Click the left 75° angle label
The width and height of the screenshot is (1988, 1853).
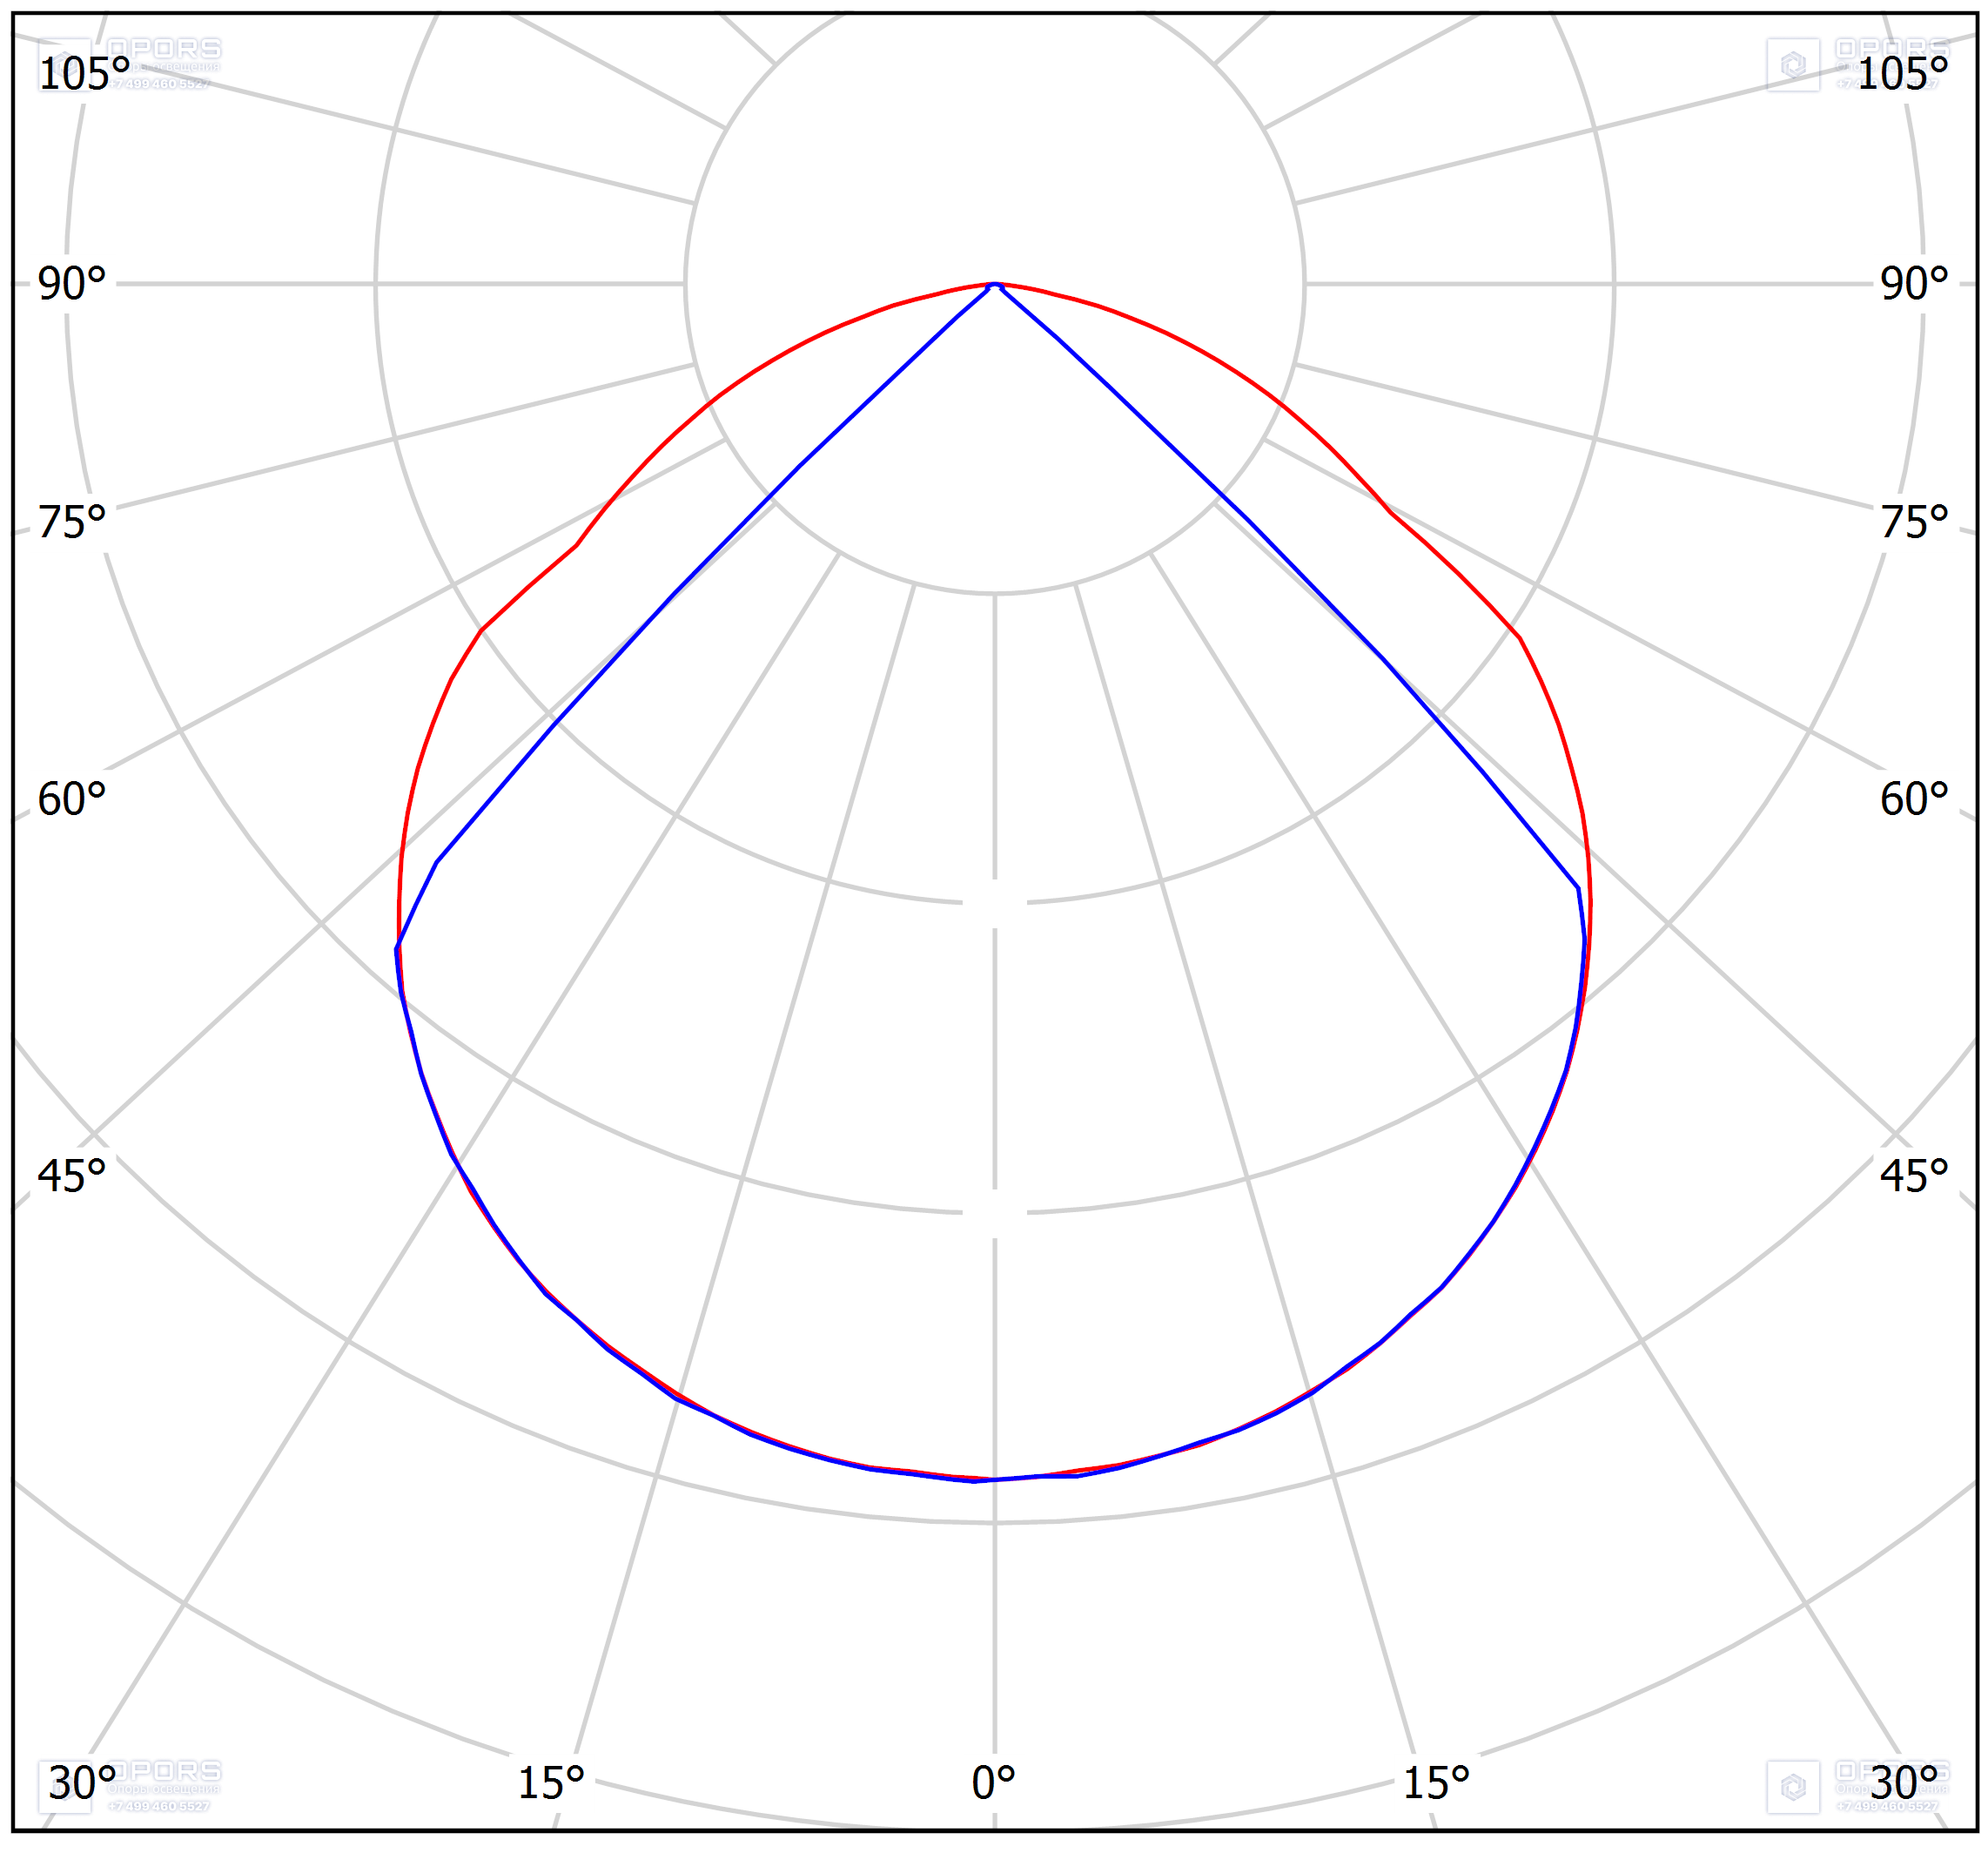pyautogui.click(x=72, y=523)
